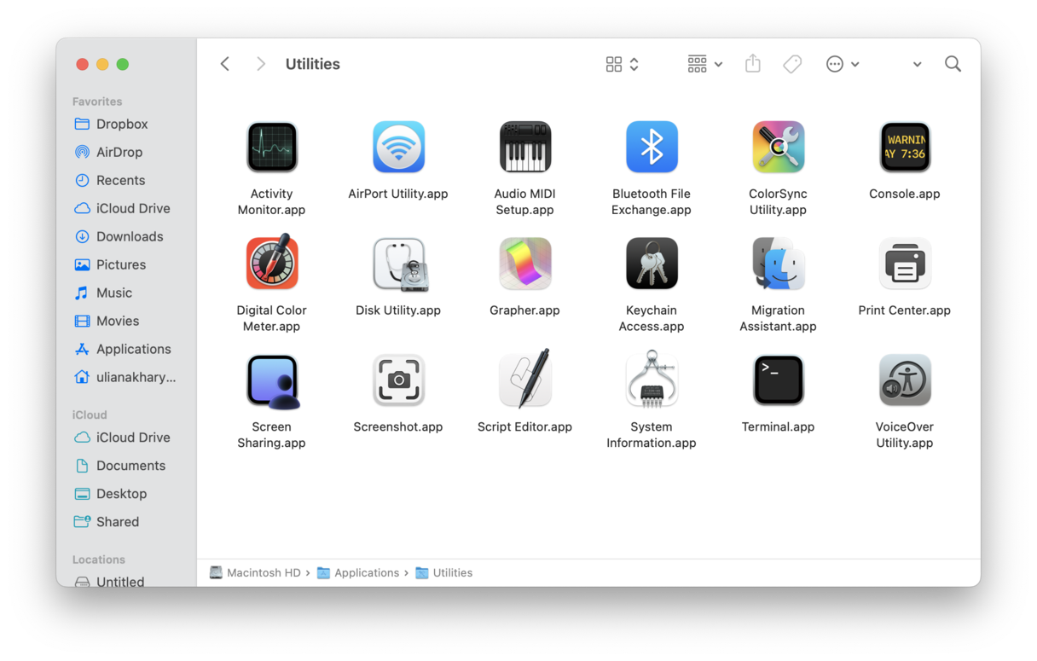1037x661 pixels.
Task: Click the AirPort Utility.app file name
Action: tap(398, 194)
